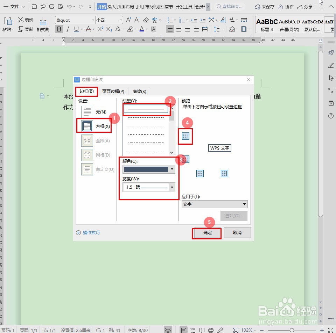
Task: Click the Decrease font size A- icon
Action: pyautogui.click(x=137, y=20)
